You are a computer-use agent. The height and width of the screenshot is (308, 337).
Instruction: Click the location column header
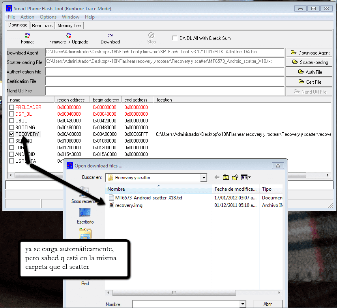click(242, 100)
